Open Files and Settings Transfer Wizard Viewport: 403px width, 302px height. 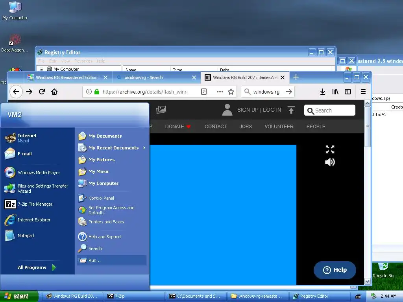pos(37,188)
